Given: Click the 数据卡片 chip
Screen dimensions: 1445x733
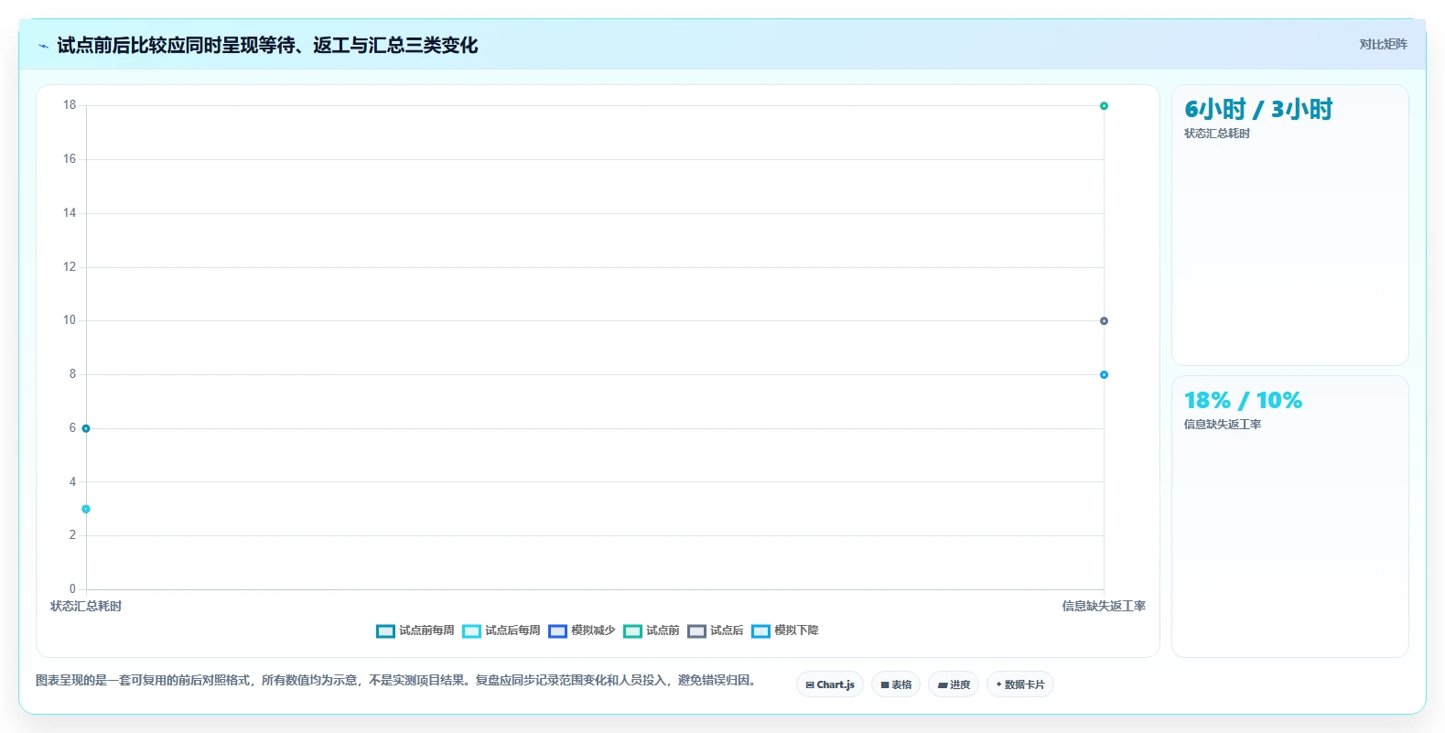Looking at the screenshot, I should pos(1020,684).
